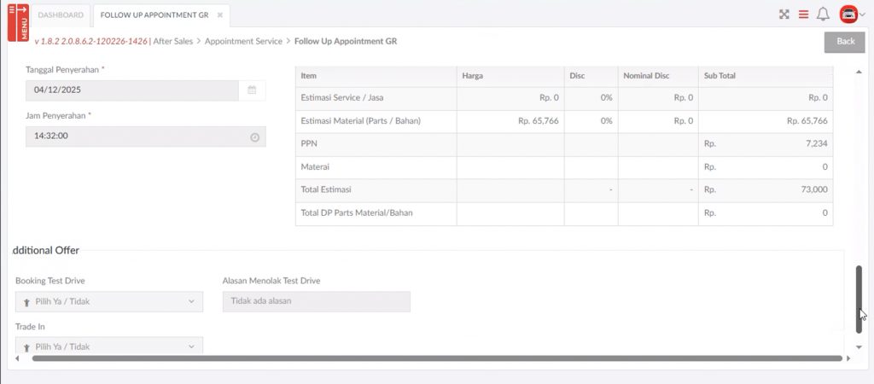Open the red hamburger list icon

(x=803, y=15)
